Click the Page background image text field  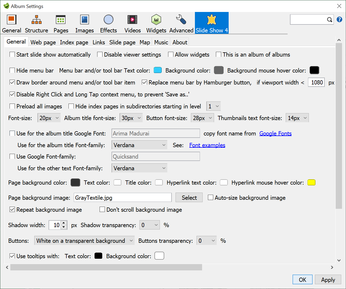tap(122, 198)
